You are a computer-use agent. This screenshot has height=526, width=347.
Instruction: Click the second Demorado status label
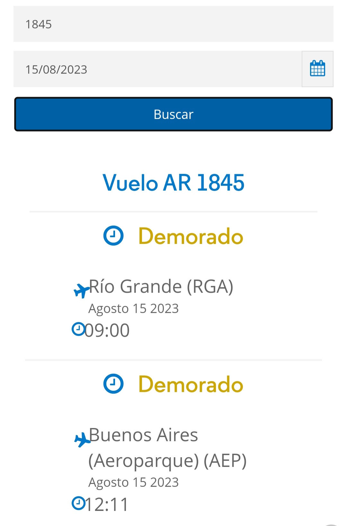tap(191, 384)
